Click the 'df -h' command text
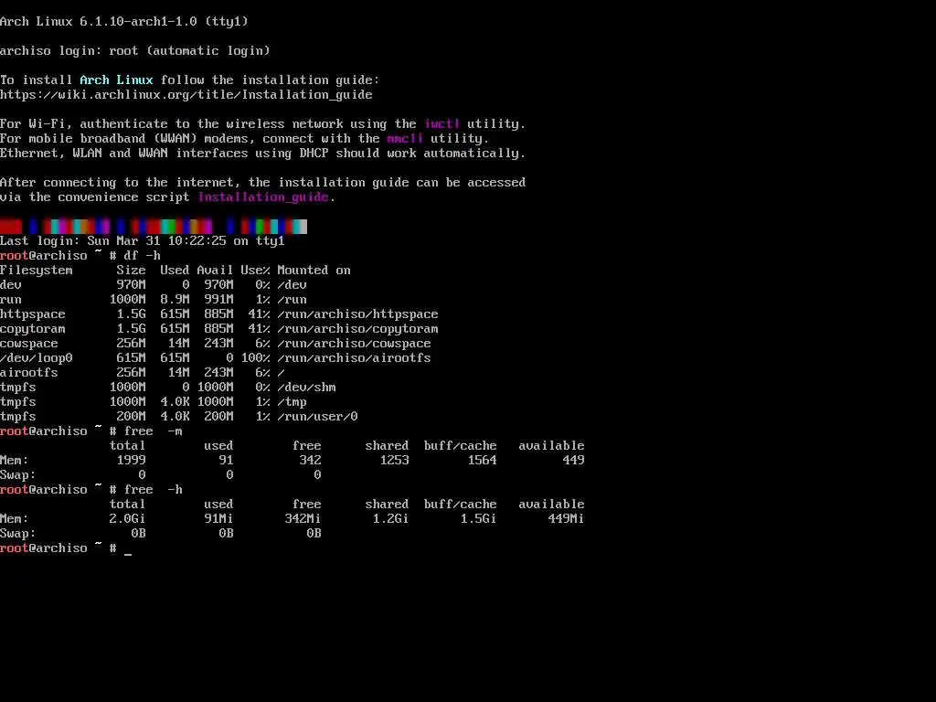This screenshot has width=936, height=702. (142, 256)
